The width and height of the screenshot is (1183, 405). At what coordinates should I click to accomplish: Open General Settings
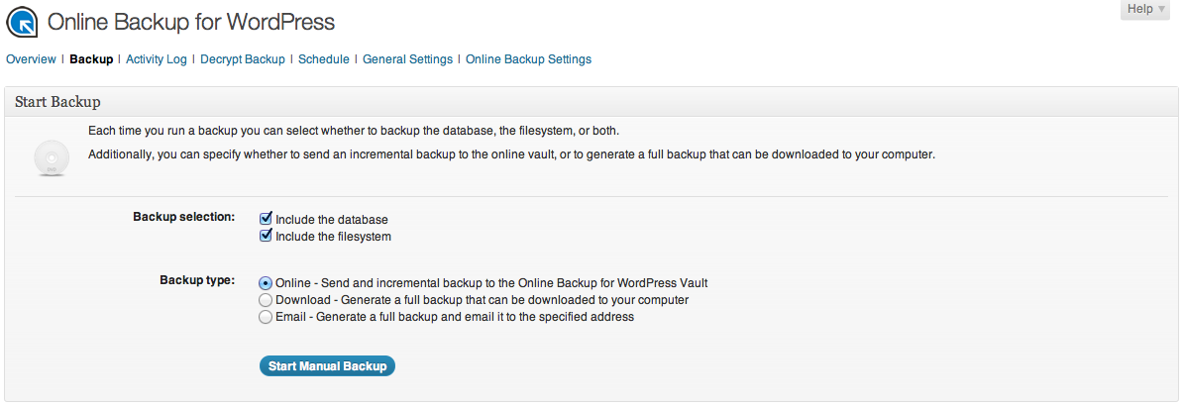pos(407,59)
